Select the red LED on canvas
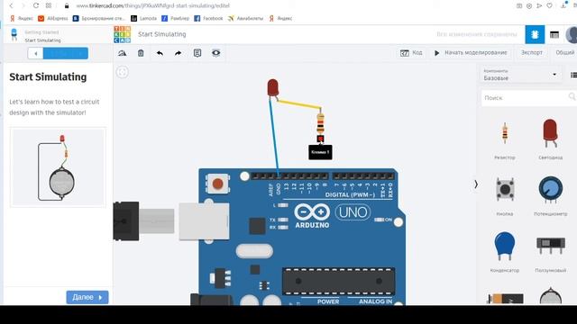The height and width of the screenshot is (324, 577). 272,87
